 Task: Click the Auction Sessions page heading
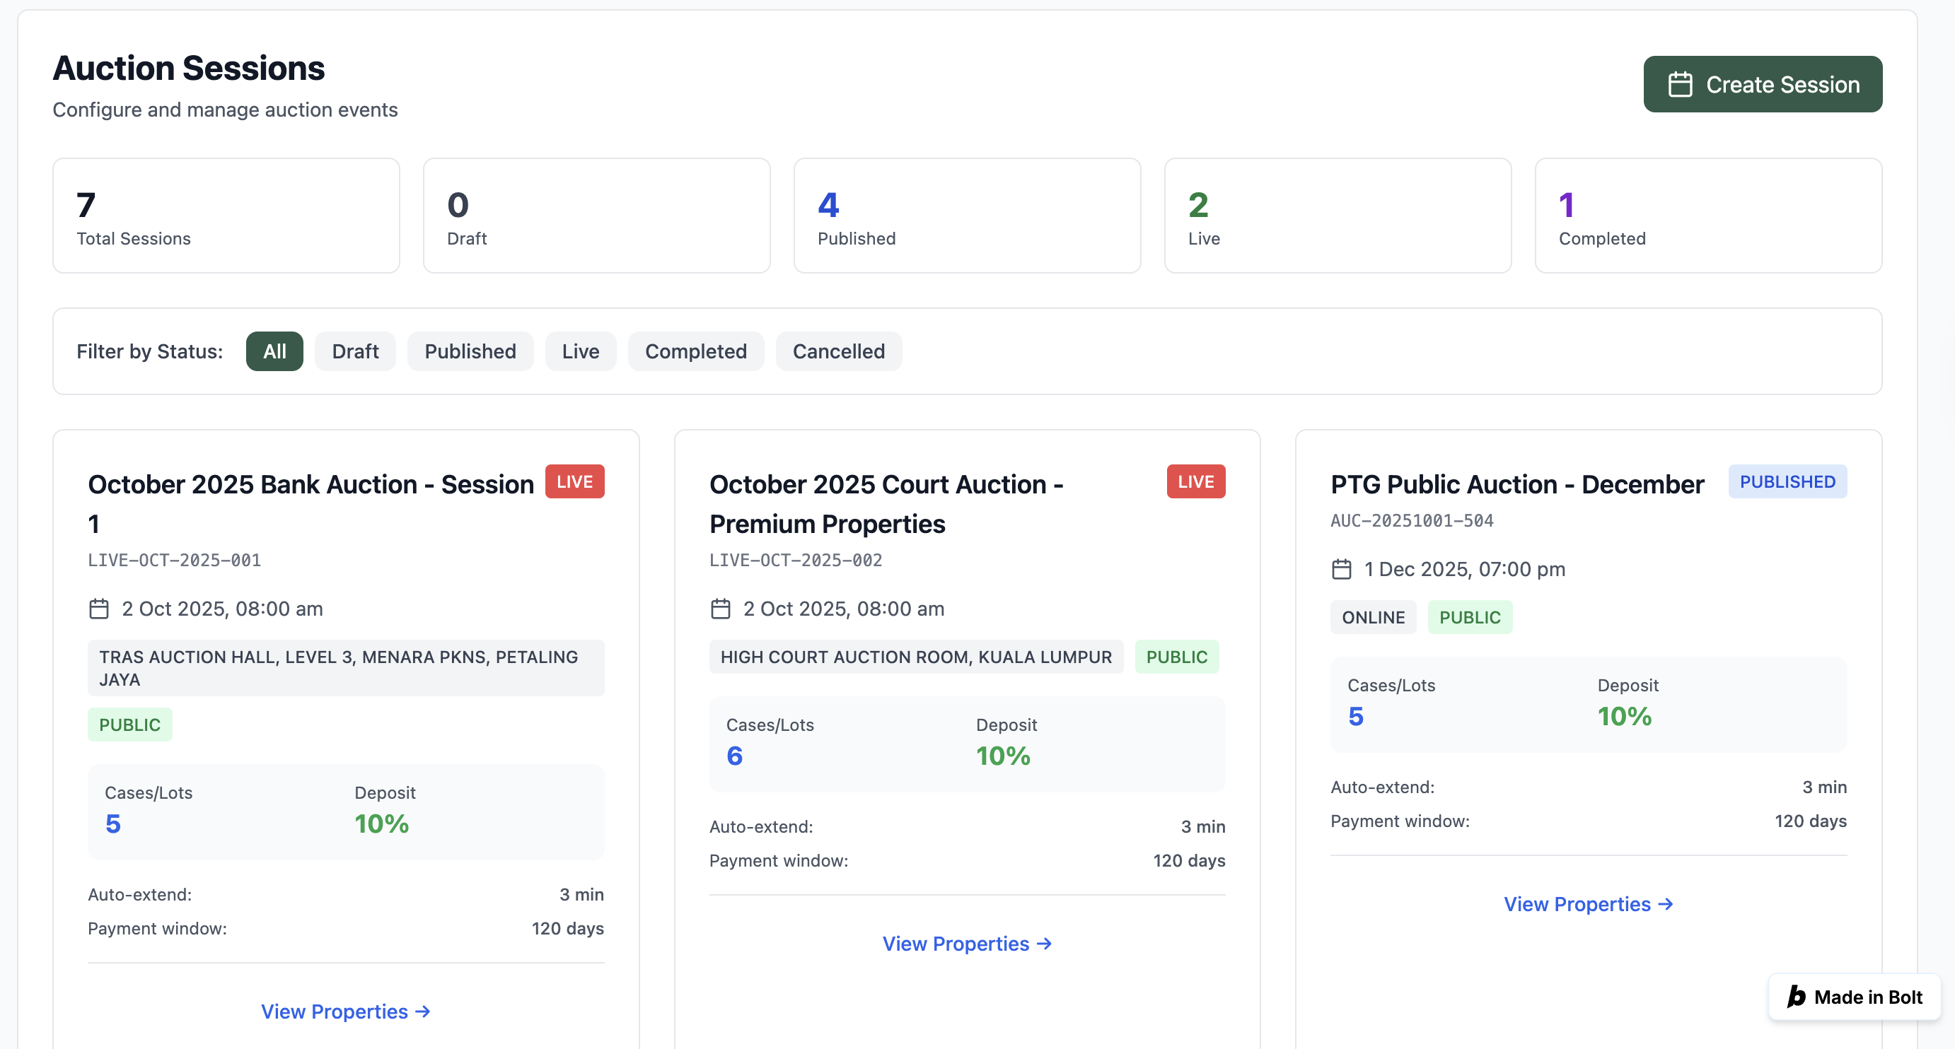[188, 69]
